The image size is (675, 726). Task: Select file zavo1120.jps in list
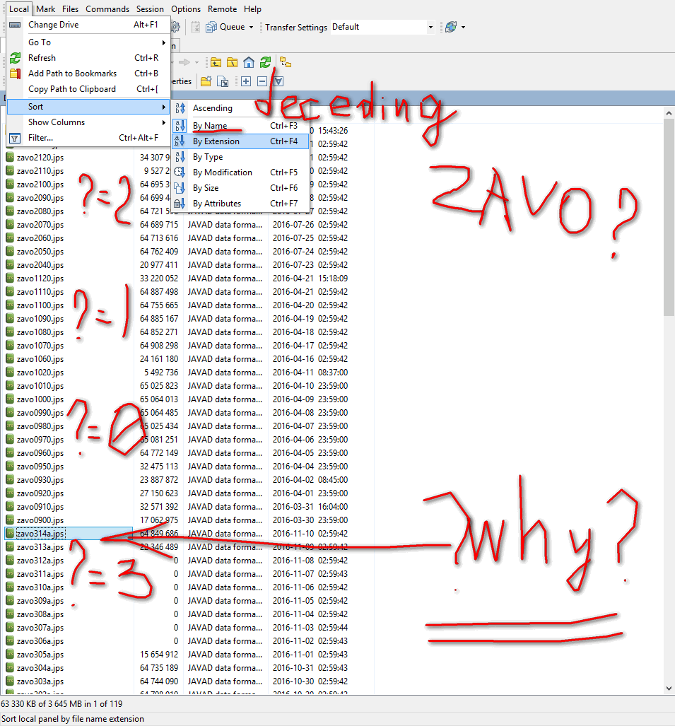pyautogui.click(x=40, y=279)
